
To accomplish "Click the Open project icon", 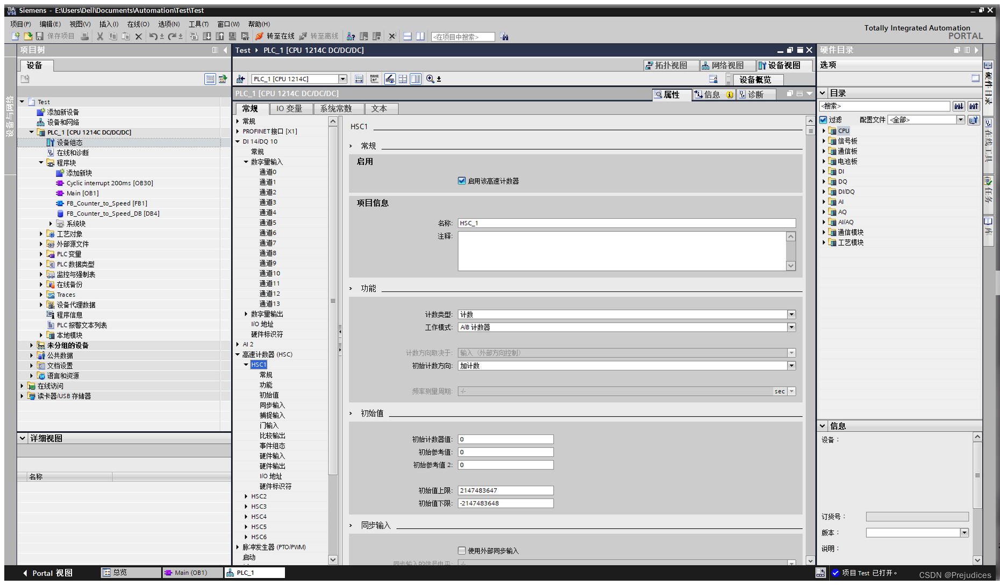I will coord(28,36).
